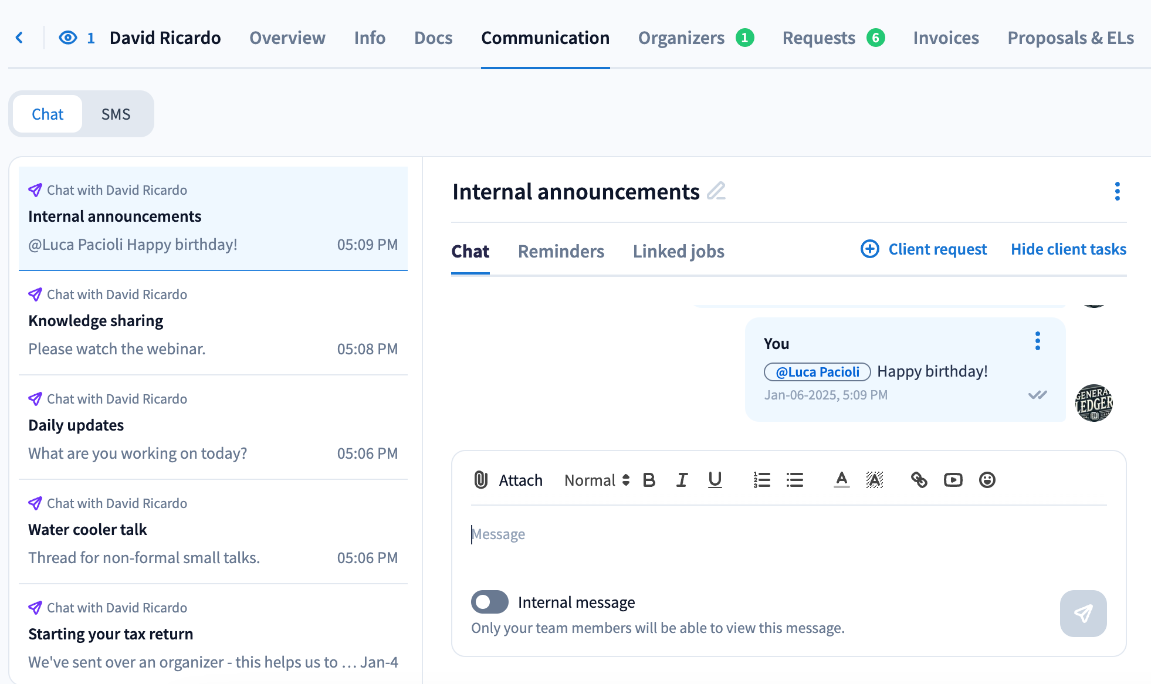Image resolution: width=1151 pixels, height=684 pixels.
Task: Apply italic formatting to message
Action: tap(682, 480)
